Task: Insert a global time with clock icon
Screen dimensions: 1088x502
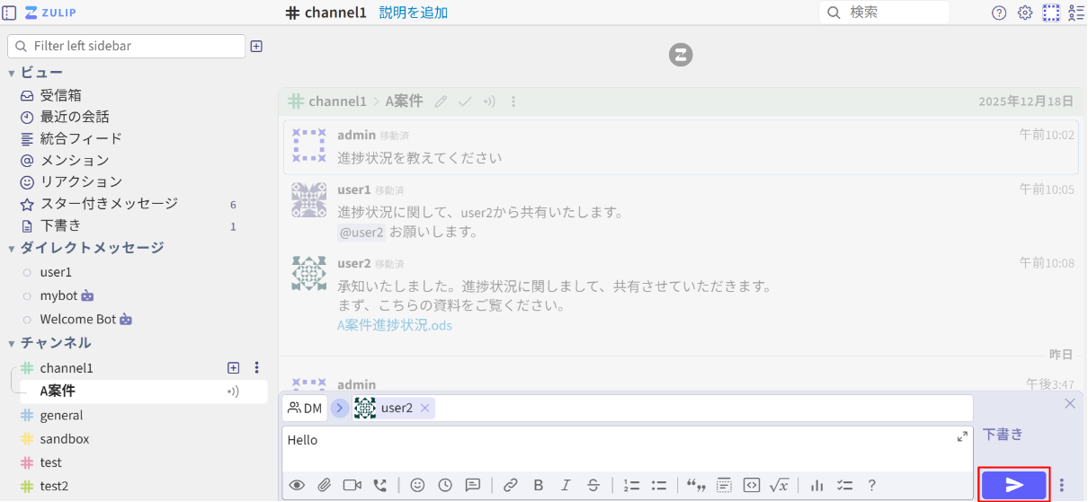Action: (445, 485)
